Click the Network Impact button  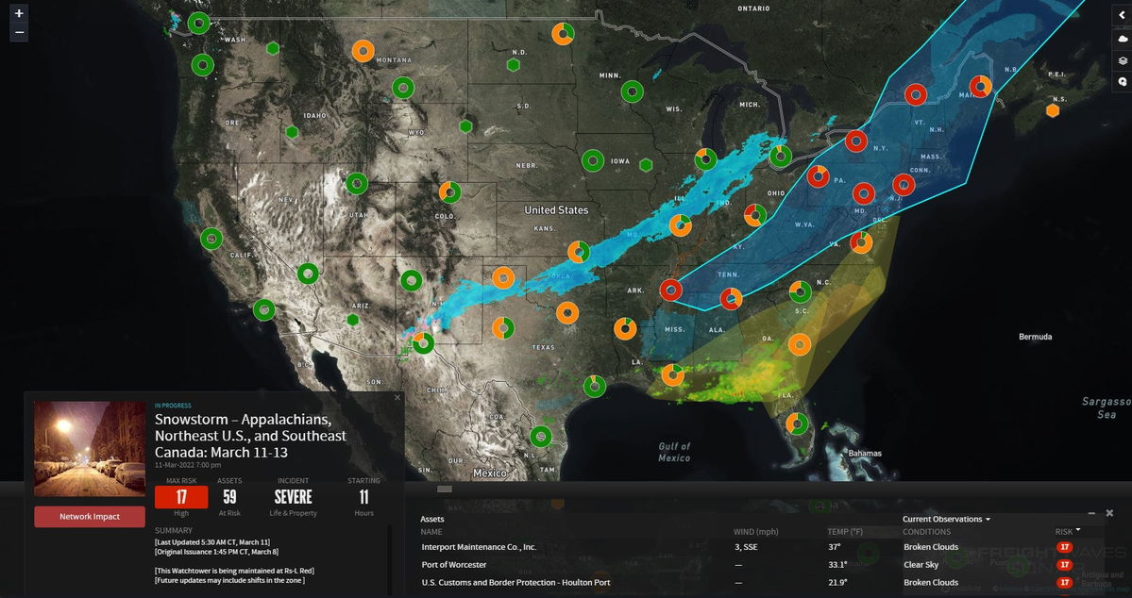point(90,517)
